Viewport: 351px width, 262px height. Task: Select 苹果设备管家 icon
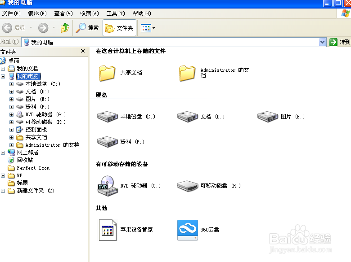[108, 230]
